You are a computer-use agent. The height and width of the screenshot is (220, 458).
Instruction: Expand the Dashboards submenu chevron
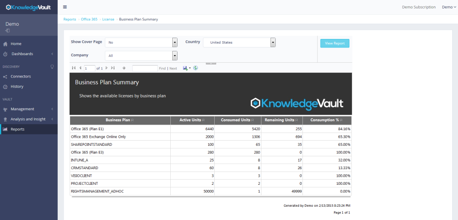pos(52,54)
